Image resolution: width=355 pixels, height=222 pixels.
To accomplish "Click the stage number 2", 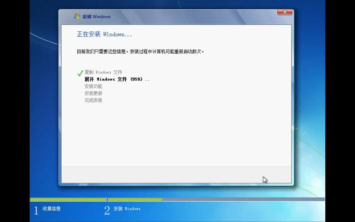I will point(107,211).
